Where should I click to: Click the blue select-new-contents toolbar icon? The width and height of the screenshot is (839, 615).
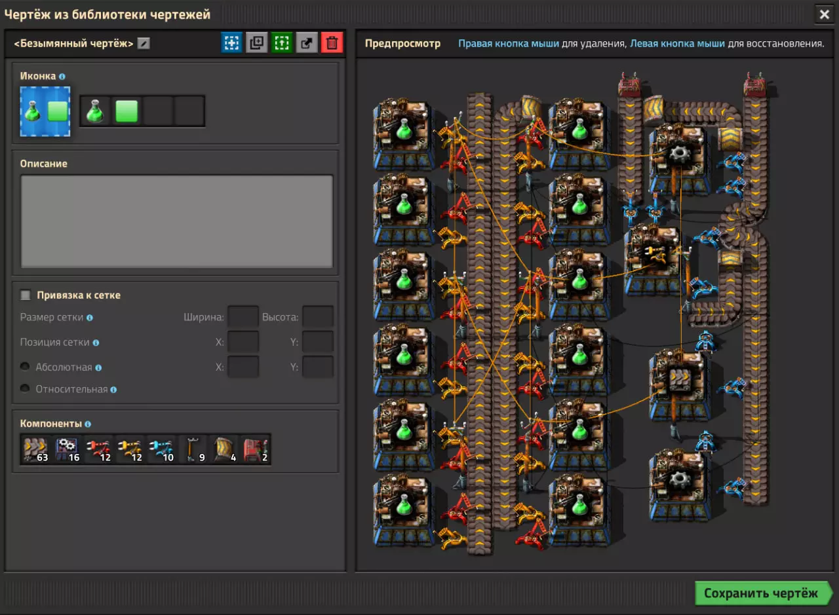(x=231, y=43)
